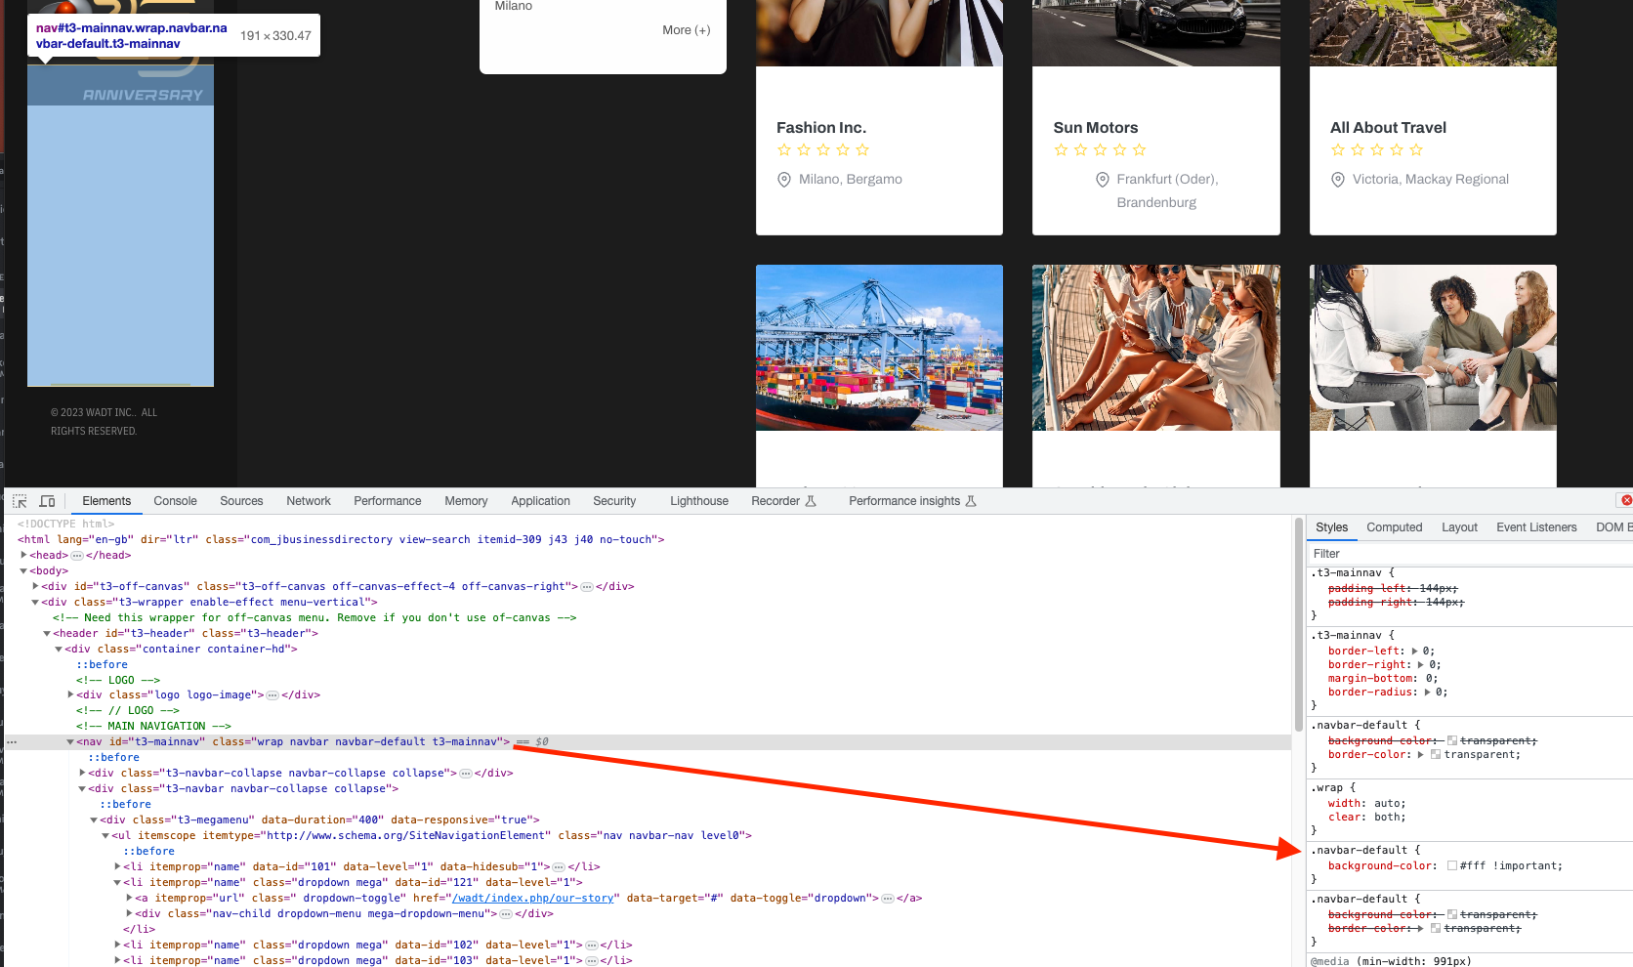Click the ellipsis in the data-id 102 li row

591,946
